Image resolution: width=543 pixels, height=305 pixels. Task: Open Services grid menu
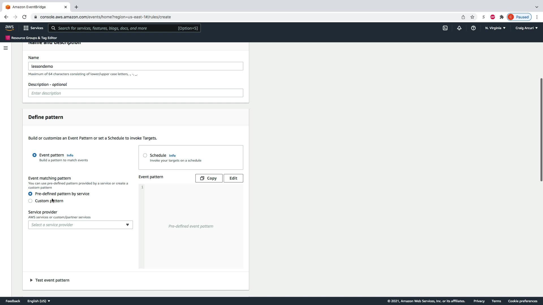tap(33, 28)
